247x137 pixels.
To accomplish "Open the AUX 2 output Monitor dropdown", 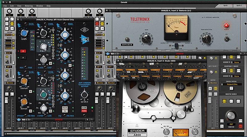I will [x=213, y=83].
